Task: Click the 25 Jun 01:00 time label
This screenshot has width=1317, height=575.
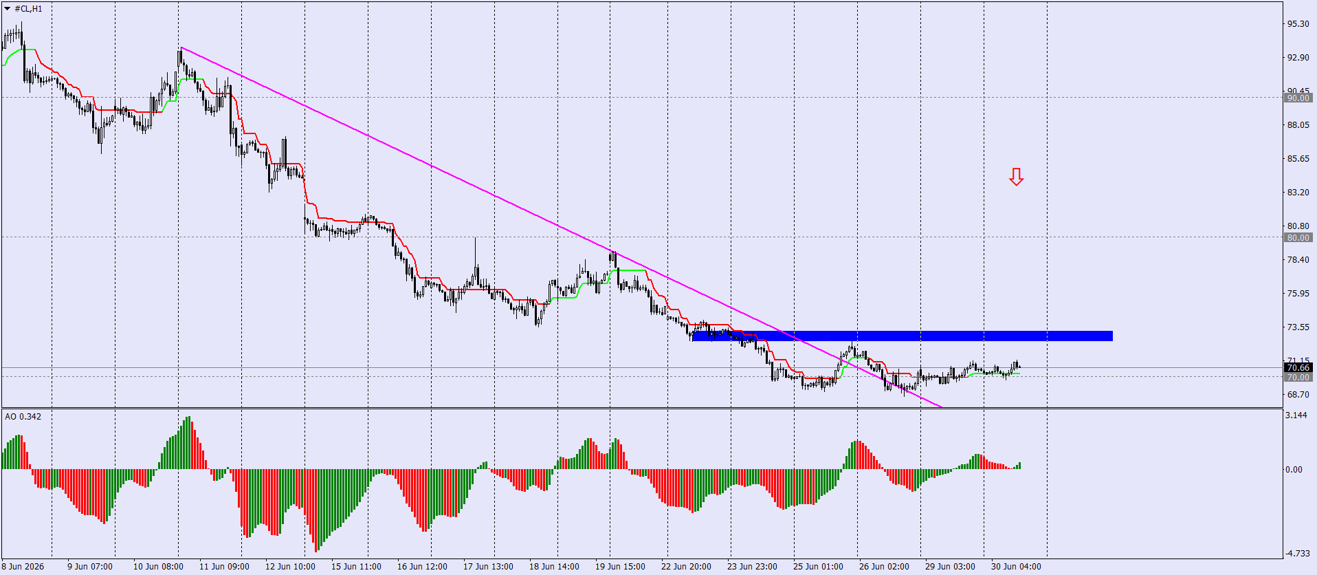Action: pyautogui.click(x=818, y=567)
